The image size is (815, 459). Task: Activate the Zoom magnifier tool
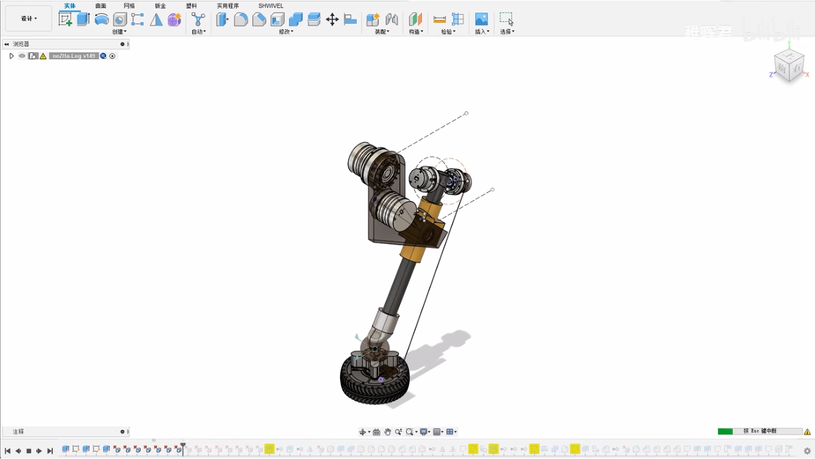point(398,432)
